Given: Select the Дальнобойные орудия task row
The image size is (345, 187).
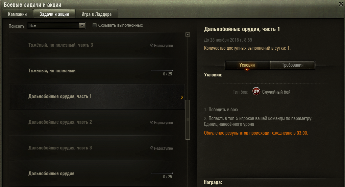Looking at the screenshot, I should click(x=97, y=174).
